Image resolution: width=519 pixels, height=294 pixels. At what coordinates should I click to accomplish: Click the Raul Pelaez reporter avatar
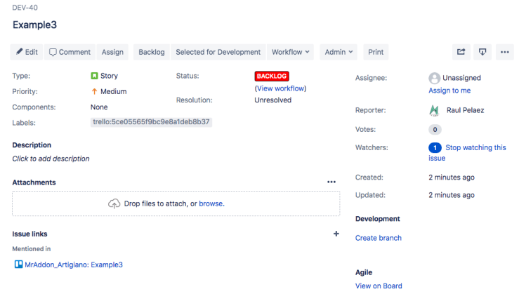[x=434, y=110]
